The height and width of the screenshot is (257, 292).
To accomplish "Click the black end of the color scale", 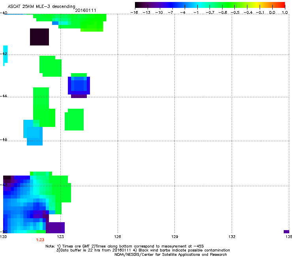I will click(137, 5).
